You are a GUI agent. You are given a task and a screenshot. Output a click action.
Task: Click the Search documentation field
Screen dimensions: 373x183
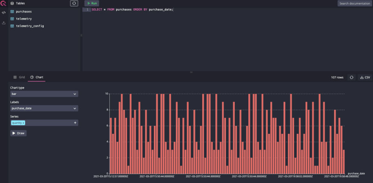pos(355,3)
